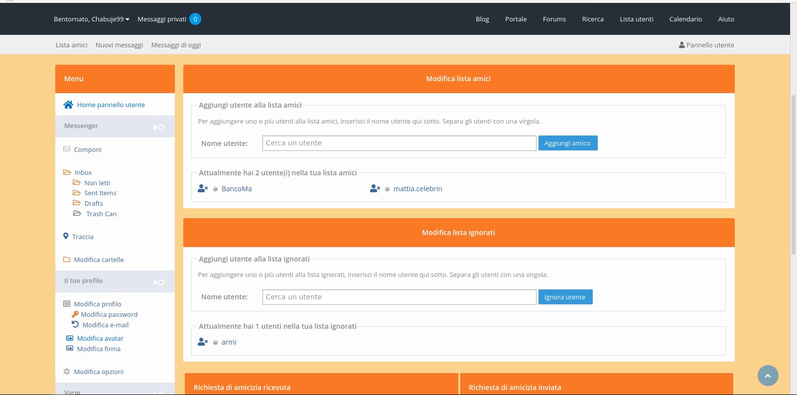Click the remove-user icon next to armi
This screenshot has height=395, width=797.
(203, 342)
